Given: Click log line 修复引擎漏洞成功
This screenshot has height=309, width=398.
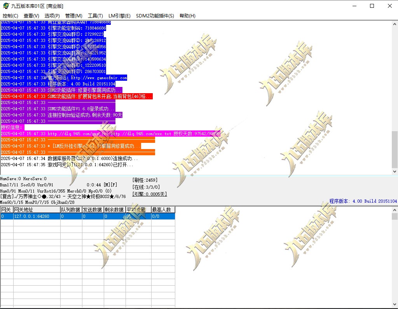Looking at the screenshot, I should coord(61,90).
